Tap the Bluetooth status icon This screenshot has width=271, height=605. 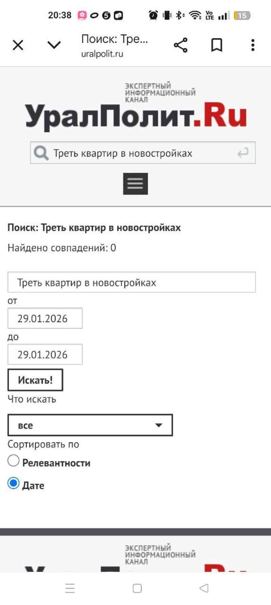(x=181, y=15)
